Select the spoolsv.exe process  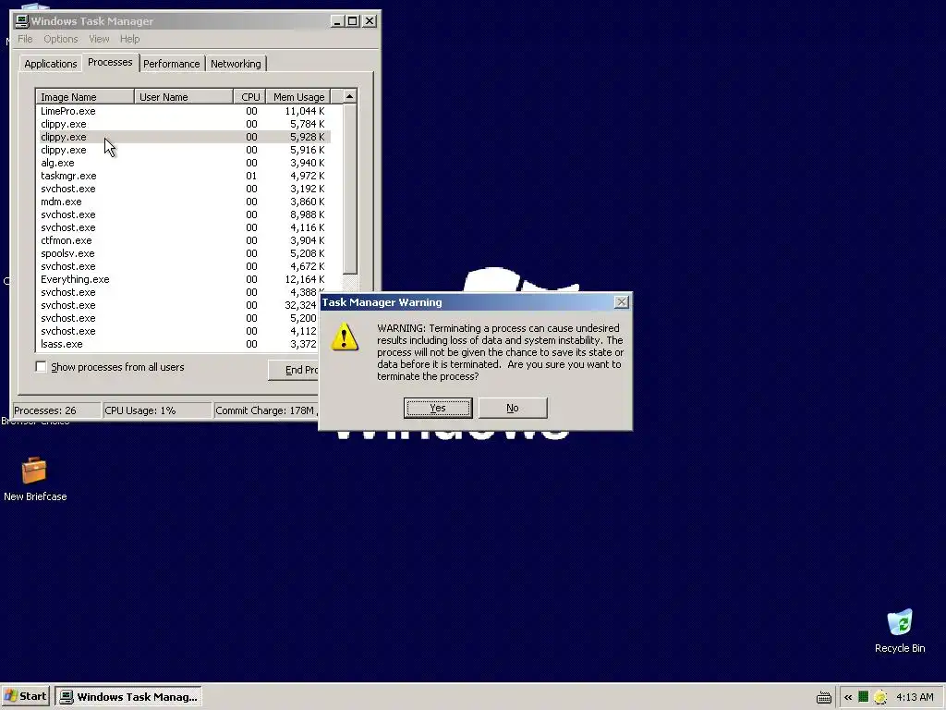coord(183,253)
